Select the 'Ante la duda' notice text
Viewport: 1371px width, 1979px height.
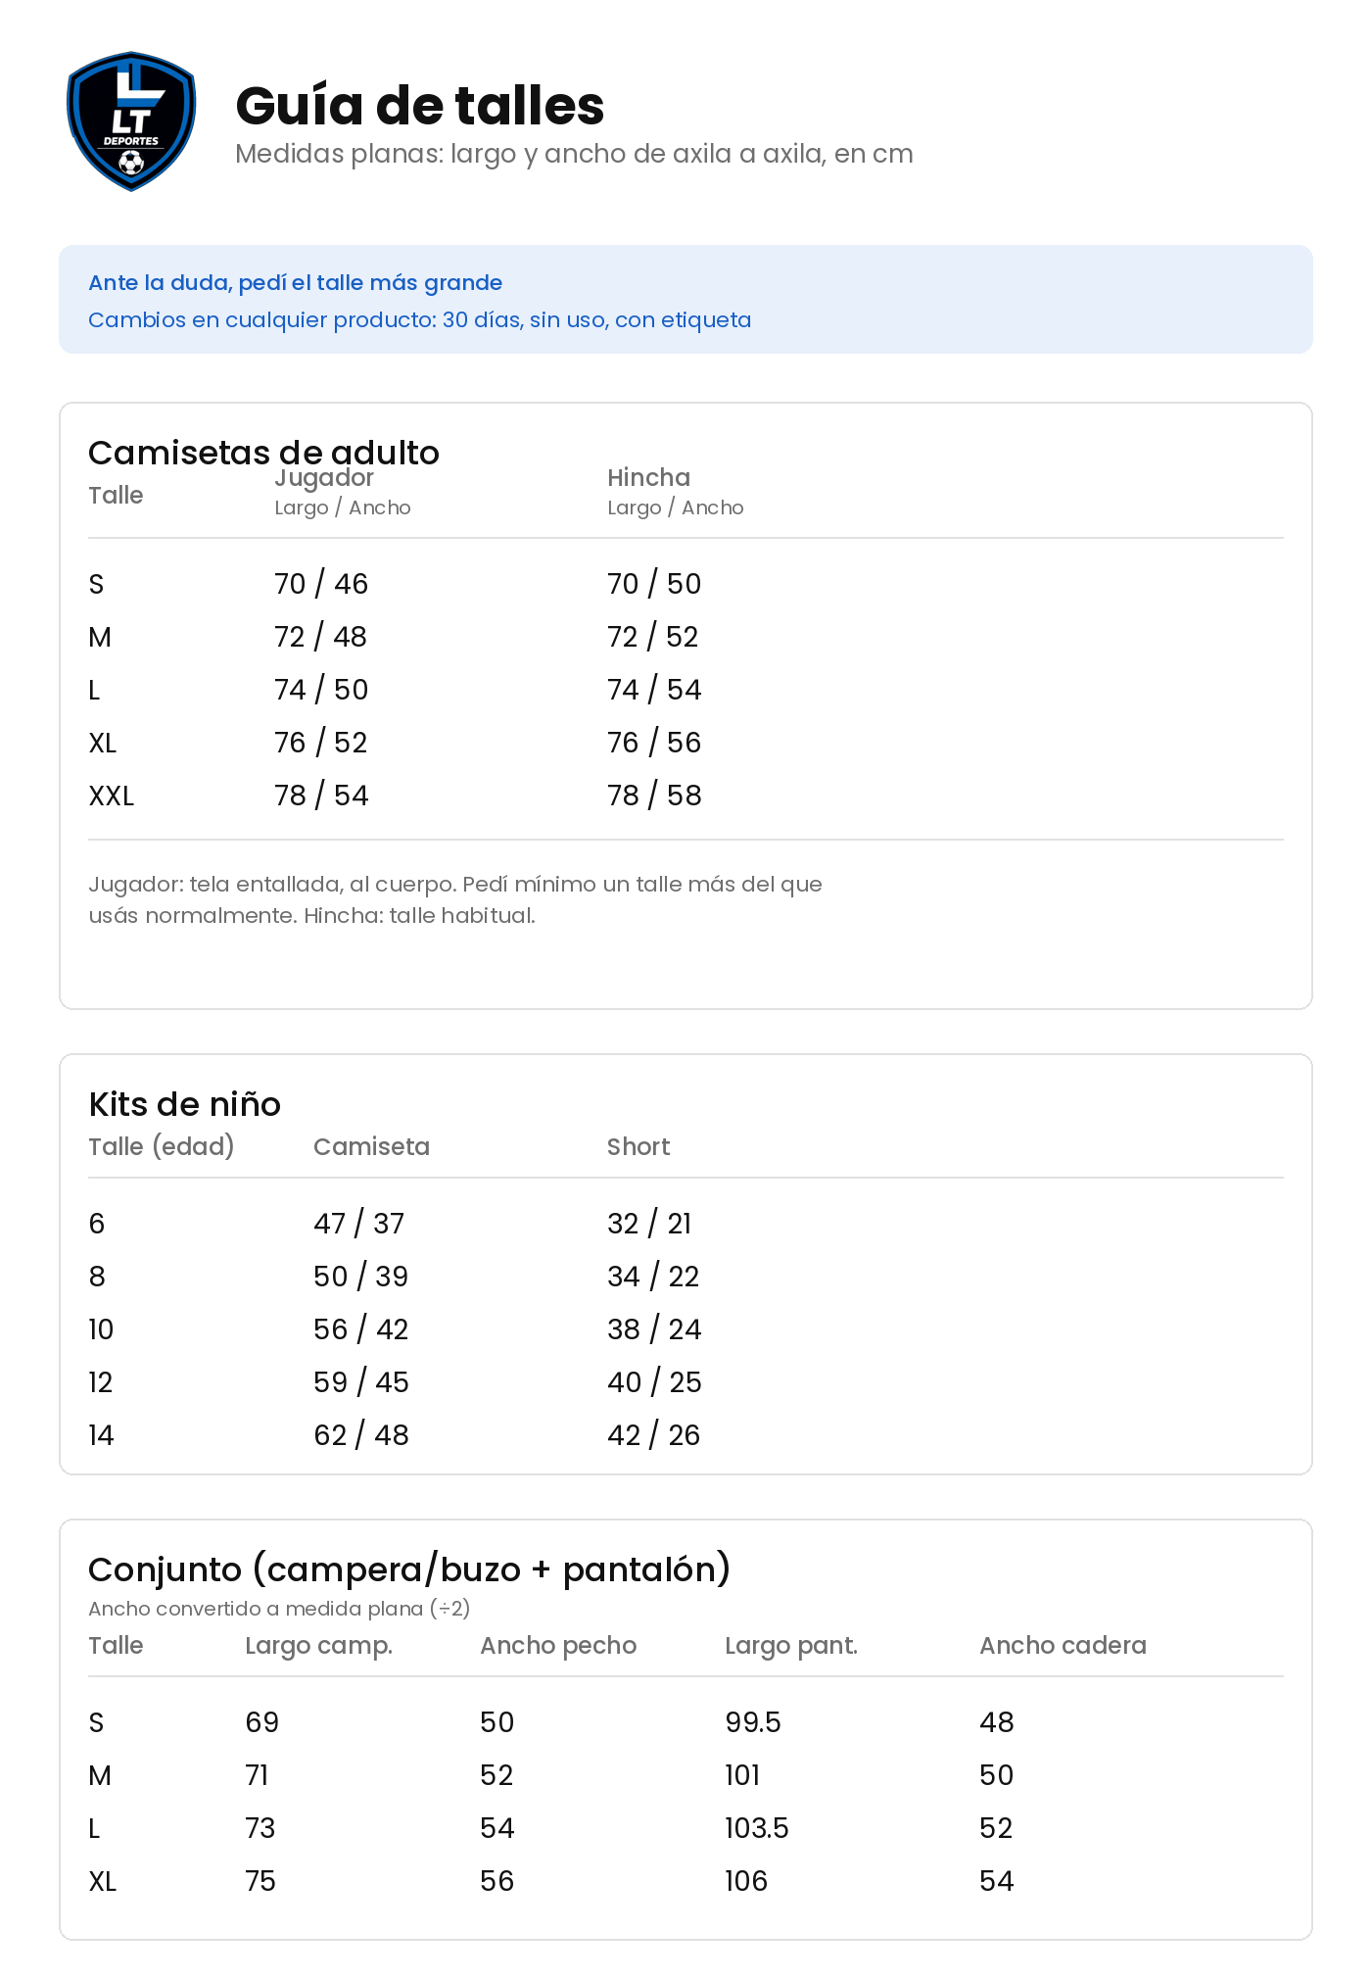pyautogui.click(x=295, y=282)
